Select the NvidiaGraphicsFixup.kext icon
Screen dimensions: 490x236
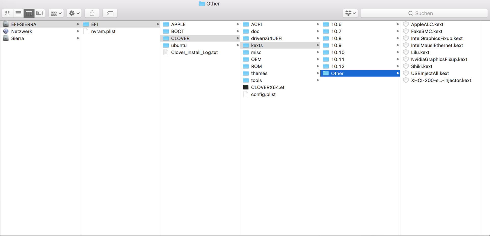406,59
